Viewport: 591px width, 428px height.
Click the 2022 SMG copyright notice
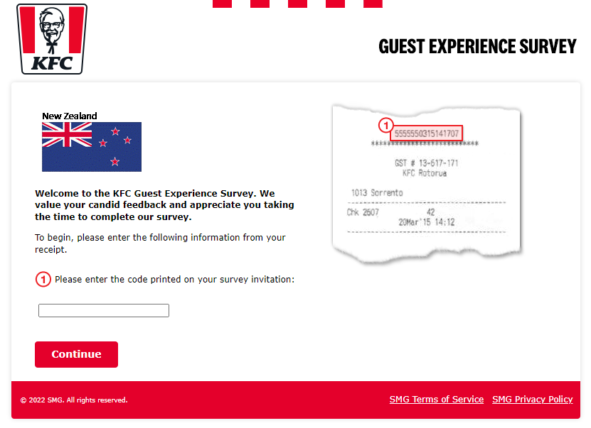[74, 400]
